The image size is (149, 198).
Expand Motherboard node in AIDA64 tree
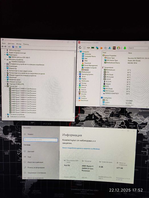78,72
